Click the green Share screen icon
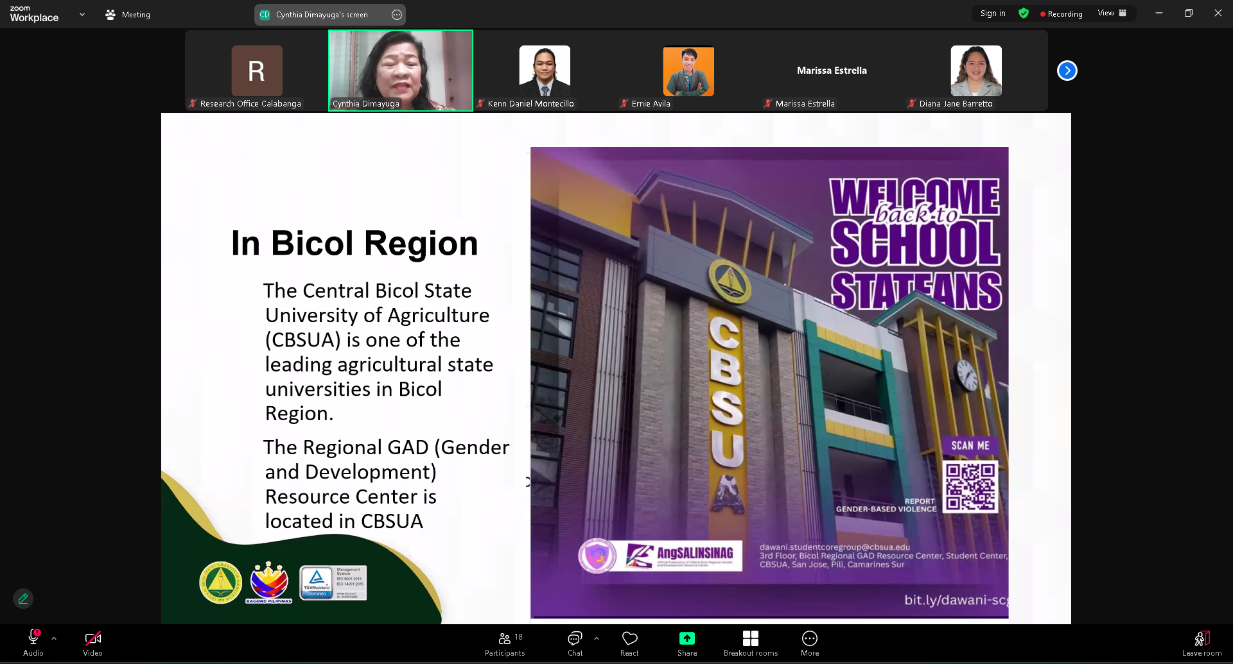1233x664 pixels. 686,638
